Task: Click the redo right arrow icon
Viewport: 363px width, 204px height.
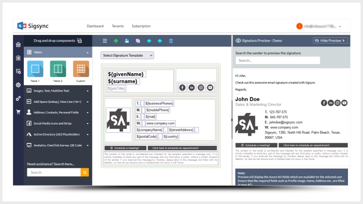Action: [160, 41]
